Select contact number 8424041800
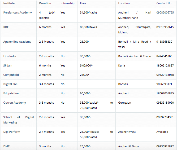This screenshot has height=150, width=177. (164, 56)
